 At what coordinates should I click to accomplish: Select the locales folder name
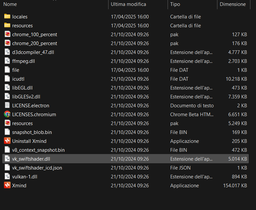coord(20,17)
